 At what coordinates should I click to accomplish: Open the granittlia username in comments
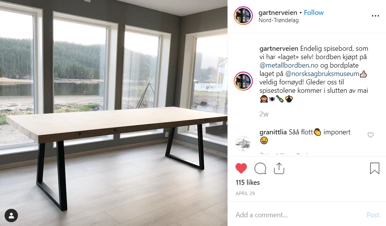tap(273, 132)
